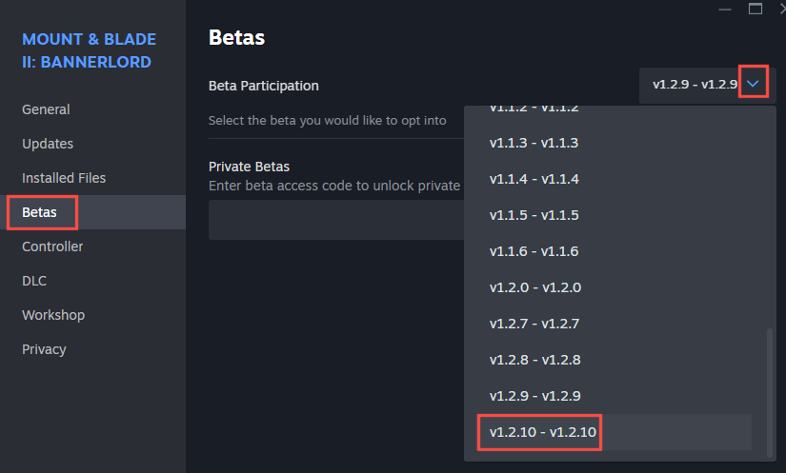This screenshot has height=473, width=786.
Task: Click the dropdown list scrollbar thumb
Action: pyautogui.click(x=770, y=392)
